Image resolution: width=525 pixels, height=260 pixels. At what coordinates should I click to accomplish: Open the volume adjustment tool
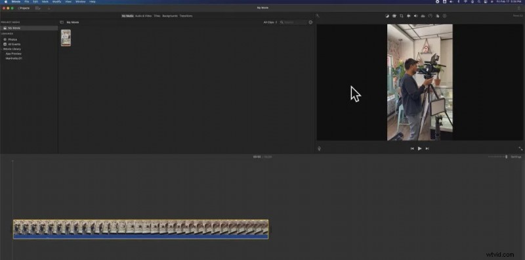[415, 16]
